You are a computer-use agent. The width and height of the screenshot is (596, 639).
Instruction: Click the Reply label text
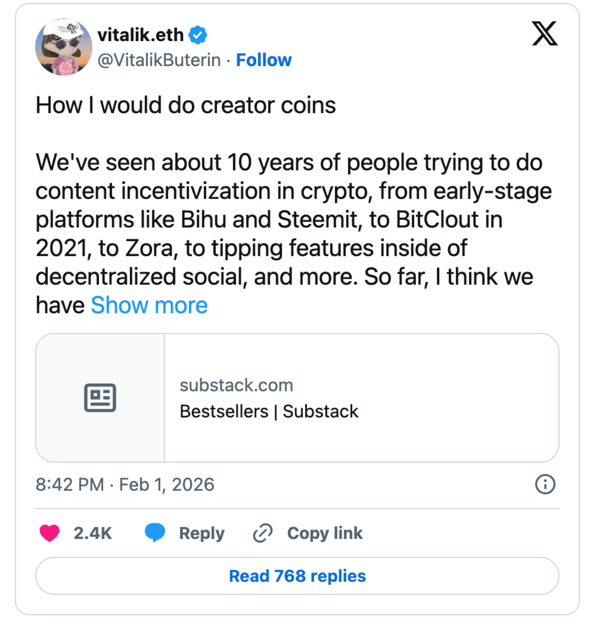coord(201,533)
